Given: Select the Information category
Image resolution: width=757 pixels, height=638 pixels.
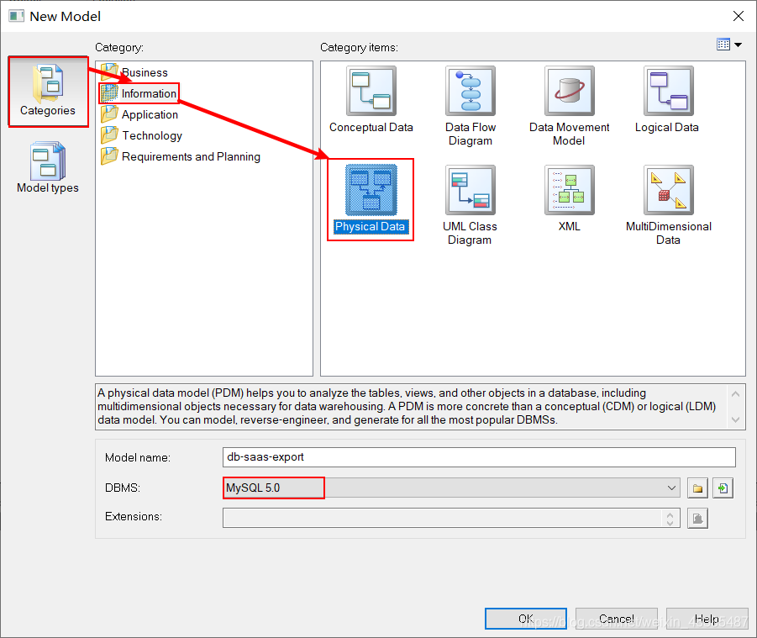Looking at the screenshot, I should [x=139, y=93].
